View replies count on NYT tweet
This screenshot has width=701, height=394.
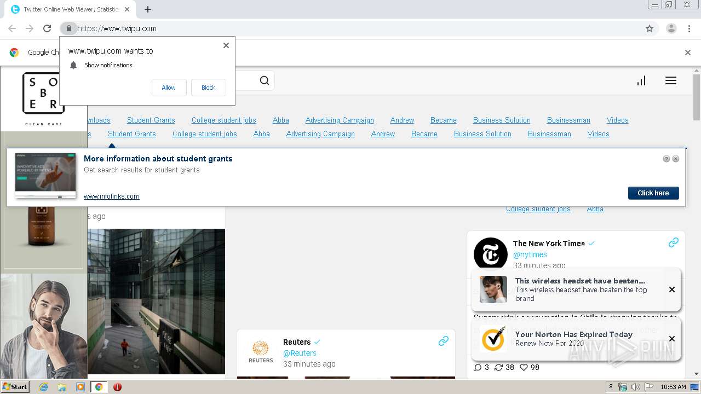[481, 367]
